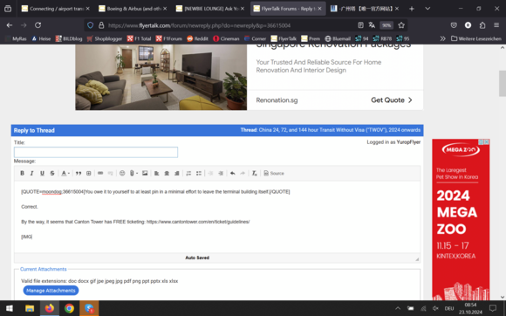Open the Heise bookmark
This screenshot has width=506, height=316.
[x=41, y=38]
